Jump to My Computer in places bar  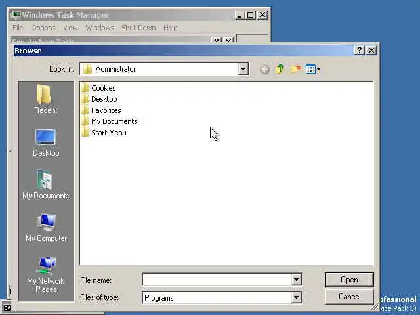pos(46,228)
